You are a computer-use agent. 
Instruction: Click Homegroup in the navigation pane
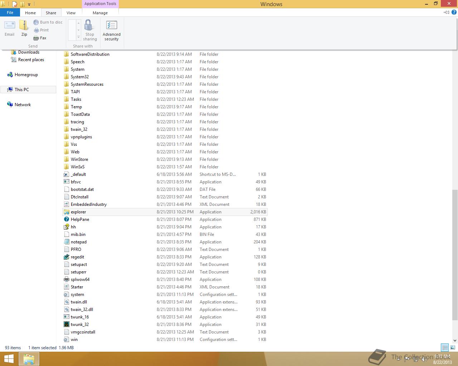(x=26, y=75)
